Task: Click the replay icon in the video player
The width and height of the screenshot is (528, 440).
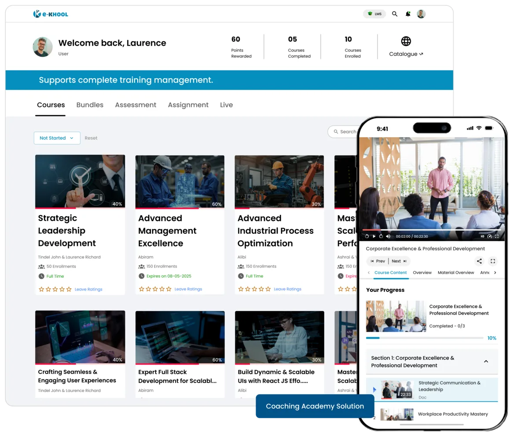Action: coord(367,236)
